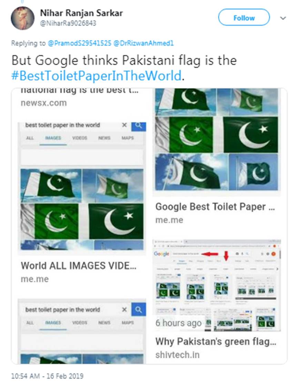Open the tweet options chevron menu

click(x=283, y=18)
